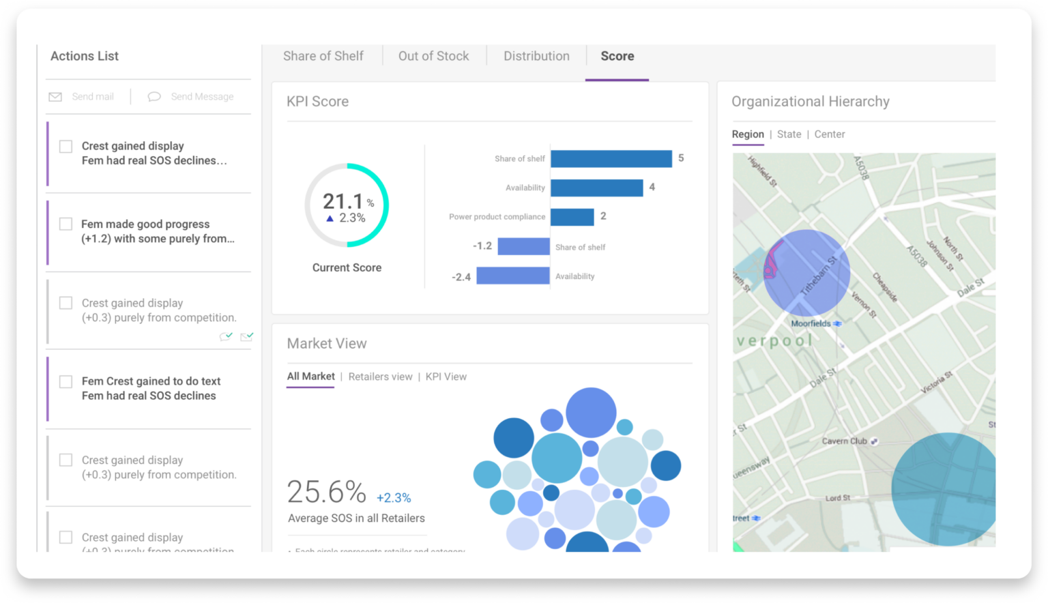Click the 21.1% Current Score ring gauge
Screen dimensions: 1048x603
pos(347,205)
